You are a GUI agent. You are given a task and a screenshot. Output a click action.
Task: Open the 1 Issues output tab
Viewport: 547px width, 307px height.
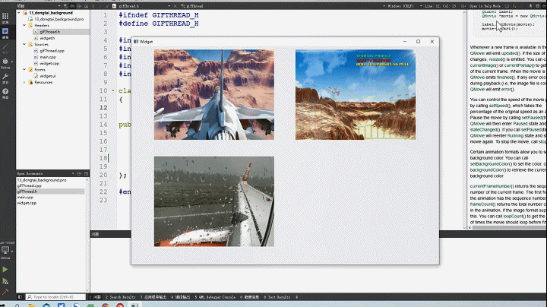[x=95, y=297]
